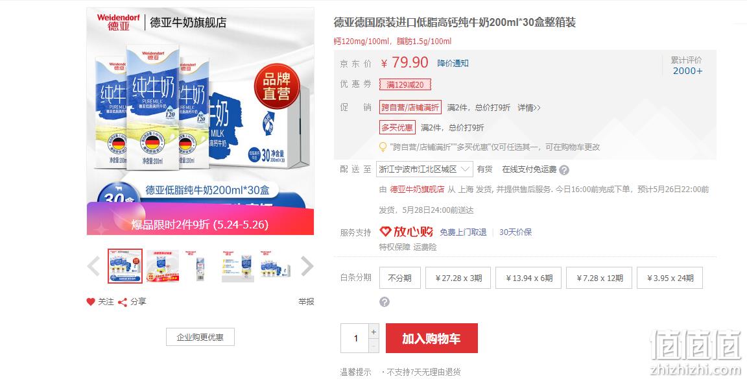Click the installment help question mark icon
The image size is (747, 381).
click(385, 302)
